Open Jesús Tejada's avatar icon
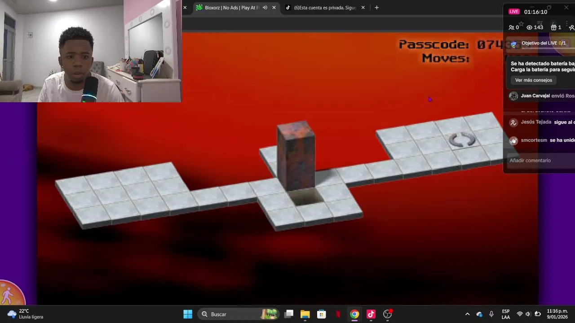Screen dimensions: 575x323 513,122
